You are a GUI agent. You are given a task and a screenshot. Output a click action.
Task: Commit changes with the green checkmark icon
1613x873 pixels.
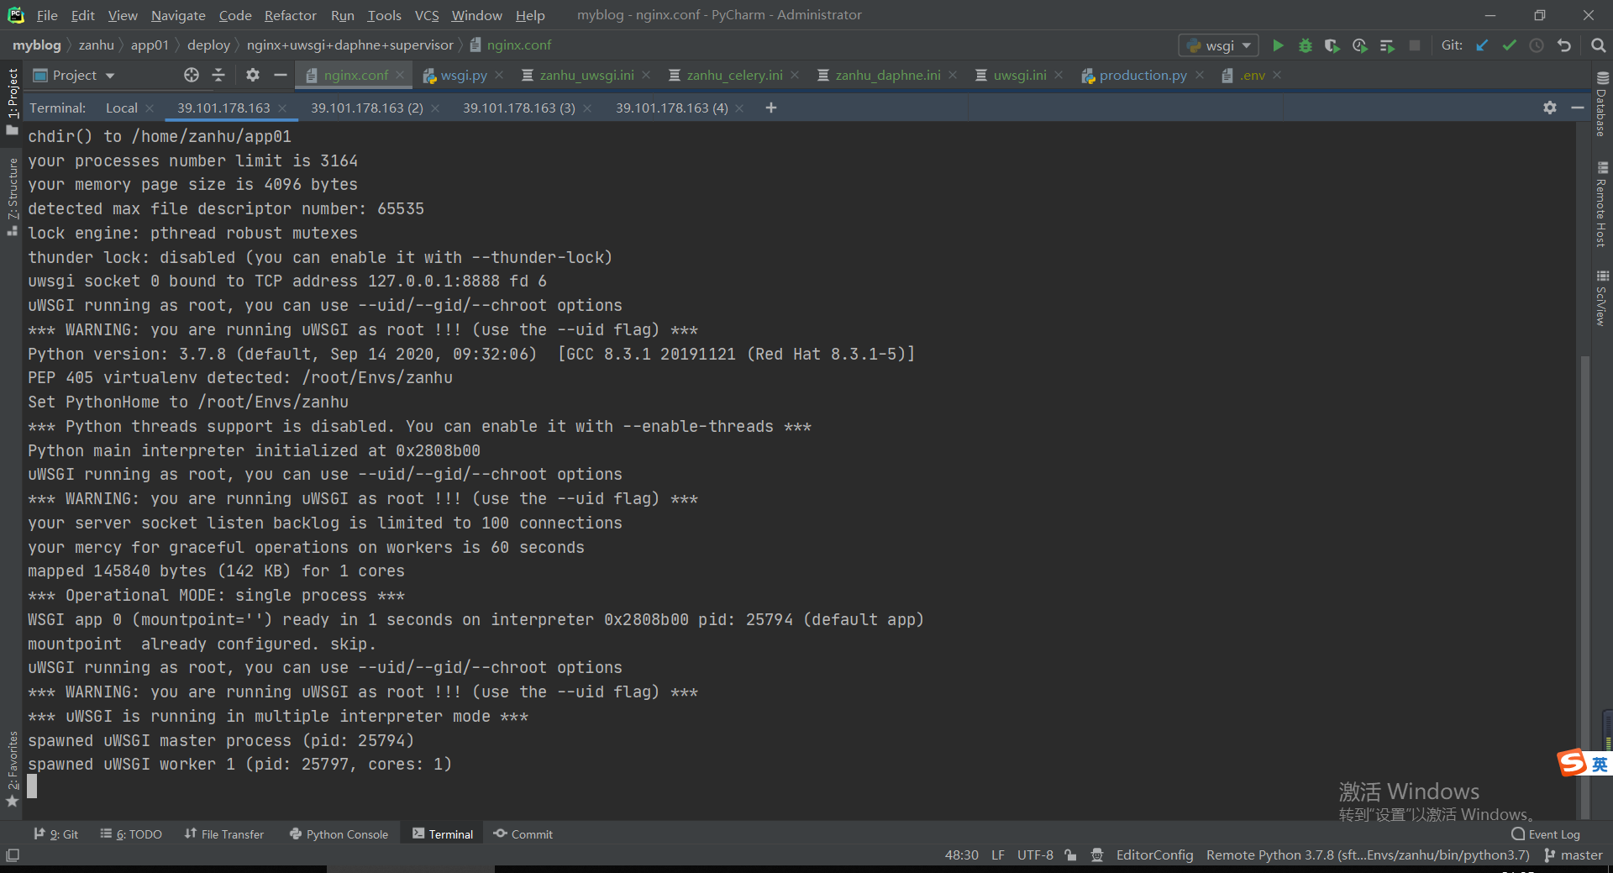[1510, 45]
